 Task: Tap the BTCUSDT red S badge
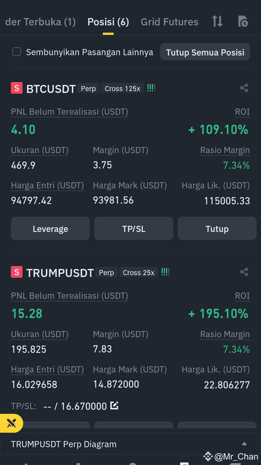tap(17, 88)
